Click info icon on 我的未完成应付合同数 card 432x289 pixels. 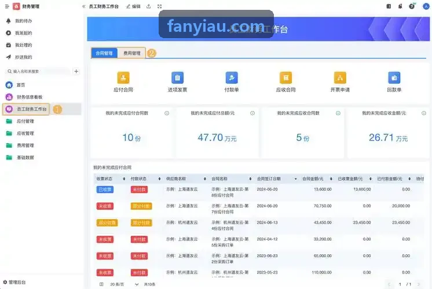(x=167, y=113)
